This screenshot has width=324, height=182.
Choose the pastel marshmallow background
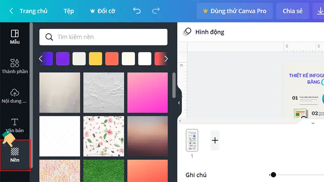tap(60, 171)
